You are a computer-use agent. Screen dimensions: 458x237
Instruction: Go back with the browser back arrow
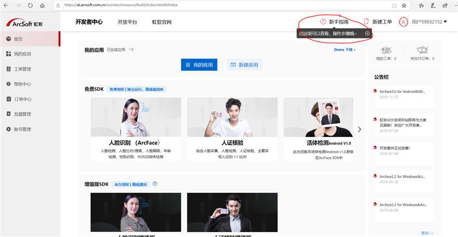pyautogui.click(x=6, y=5)
